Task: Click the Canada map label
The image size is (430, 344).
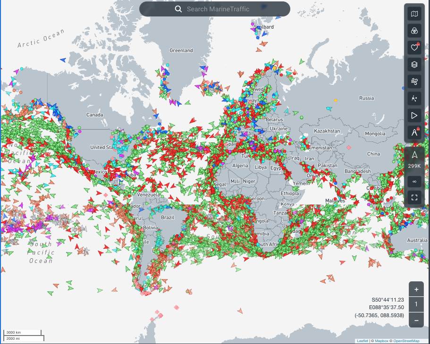Action: [x=94, y=115]
